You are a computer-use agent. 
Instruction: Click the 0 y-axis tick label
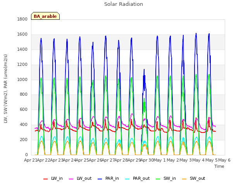(26, 155)
